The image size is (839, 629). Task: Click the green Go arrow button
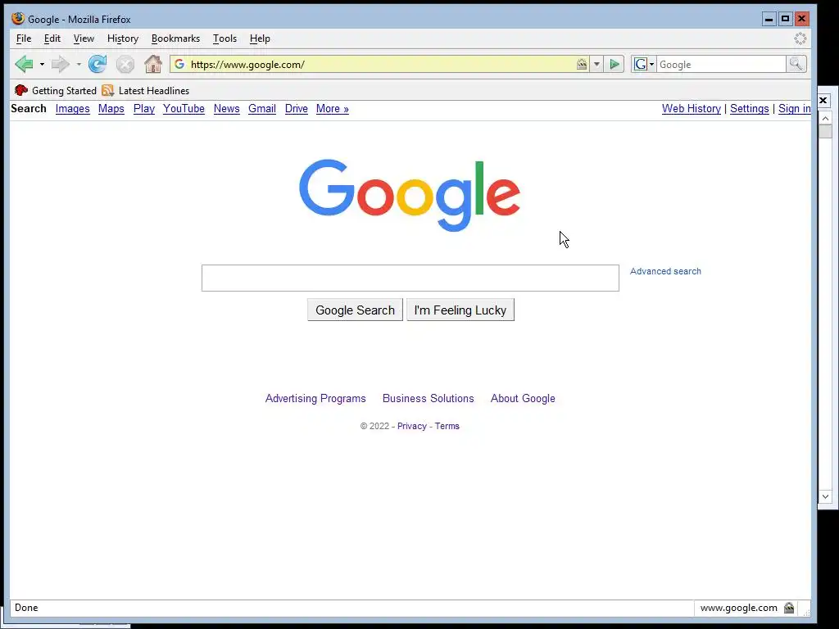point(615,64)
